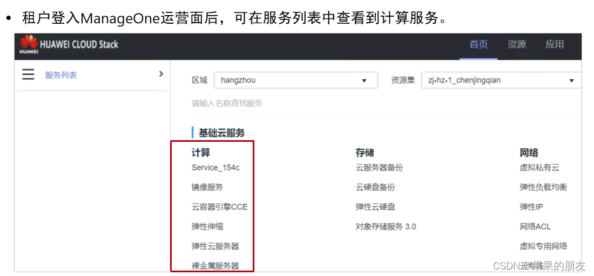This screenshot has height=276, width=594.
Task: Open 裸金属服务器 service
Action: pos(215,266)
